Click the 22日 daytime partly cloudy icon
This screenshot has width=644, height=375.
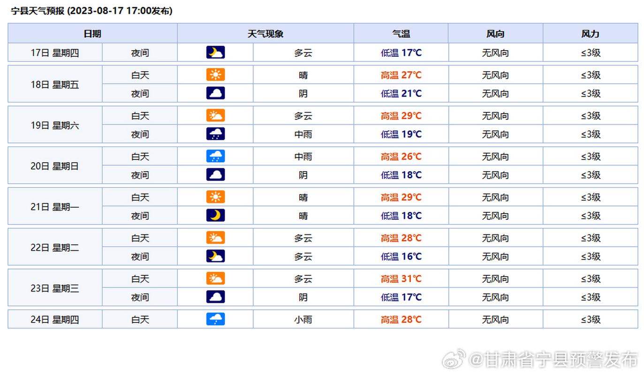pos(215,238)
